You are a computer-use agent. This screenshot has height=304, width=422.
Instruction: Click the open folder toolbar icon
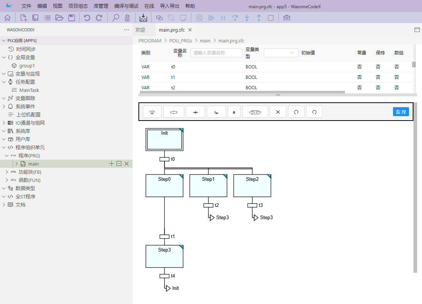point(59,18)
